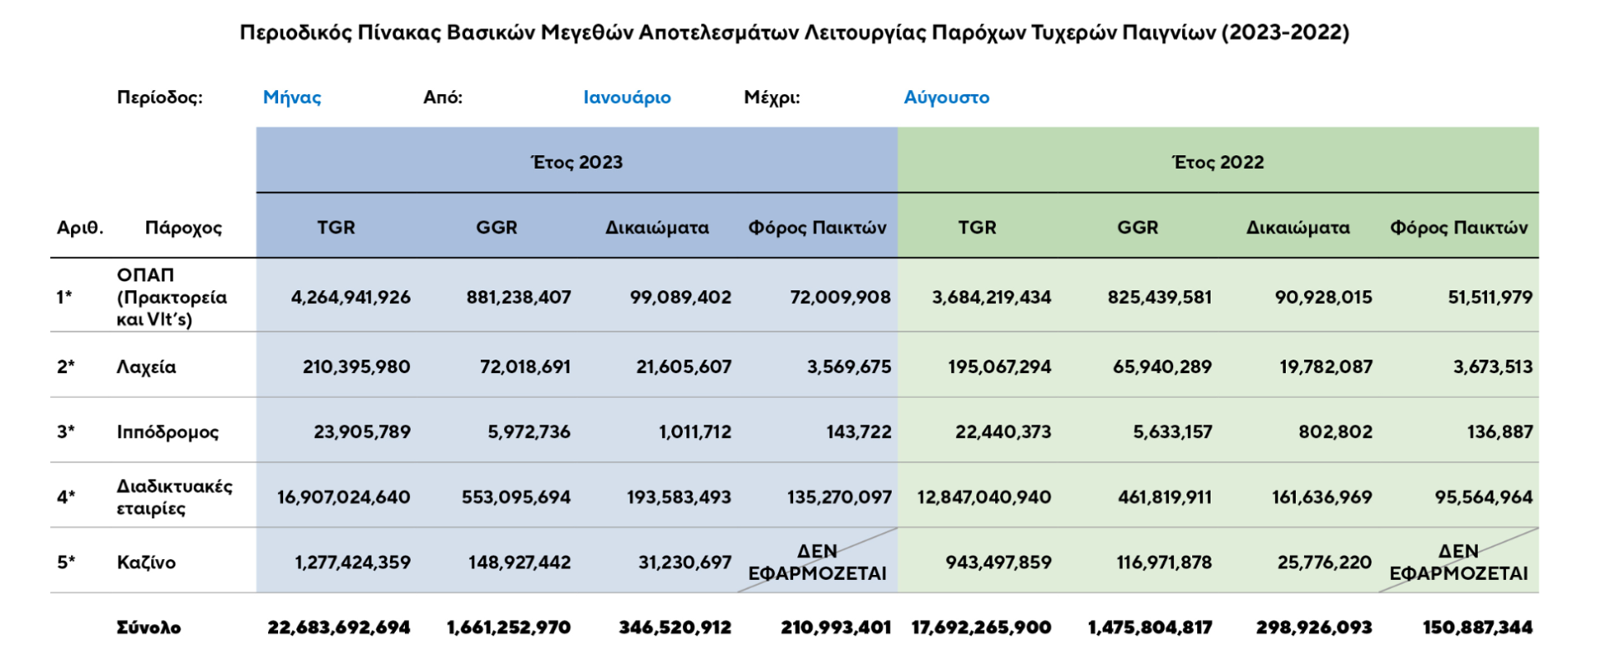
Task: Click the Σύνολο totals row label
Action: pyautogui.click(x=149, y=627)
